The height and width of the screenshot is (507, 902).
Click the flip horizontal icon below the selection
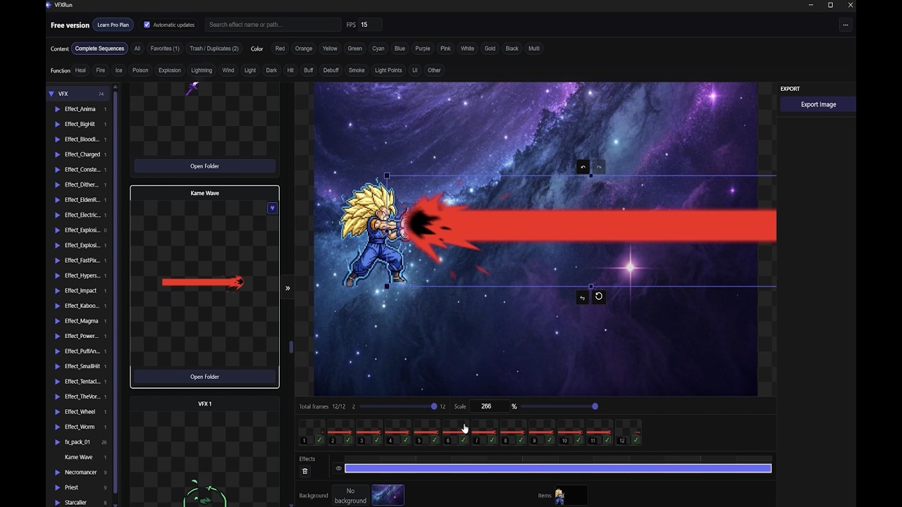[583, 297]
